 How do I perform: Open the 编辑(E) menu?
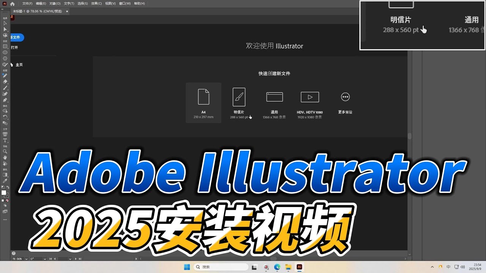(x=41, y=3)
